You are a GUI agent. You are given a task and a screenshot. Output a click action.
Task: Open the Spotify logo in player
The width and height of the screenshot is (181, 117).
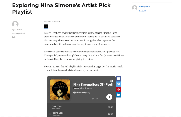pos(111,81)
